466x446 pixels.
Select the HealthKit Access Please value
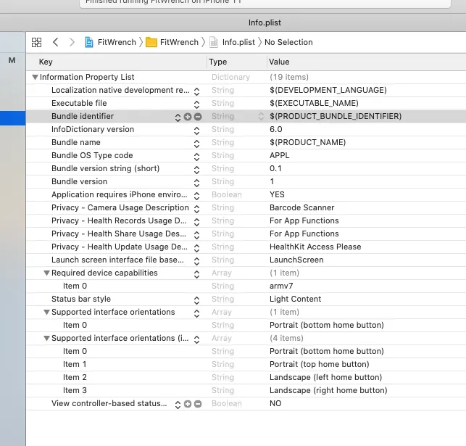(x=315, y=247)
